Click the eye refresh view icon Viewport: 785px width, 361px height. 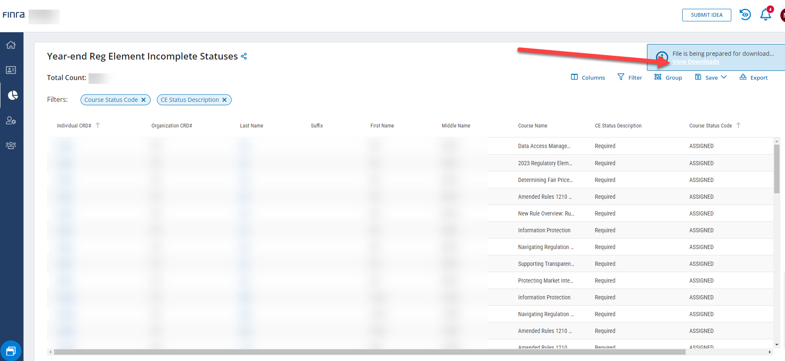pyautogui.click(x=745, y=15)
